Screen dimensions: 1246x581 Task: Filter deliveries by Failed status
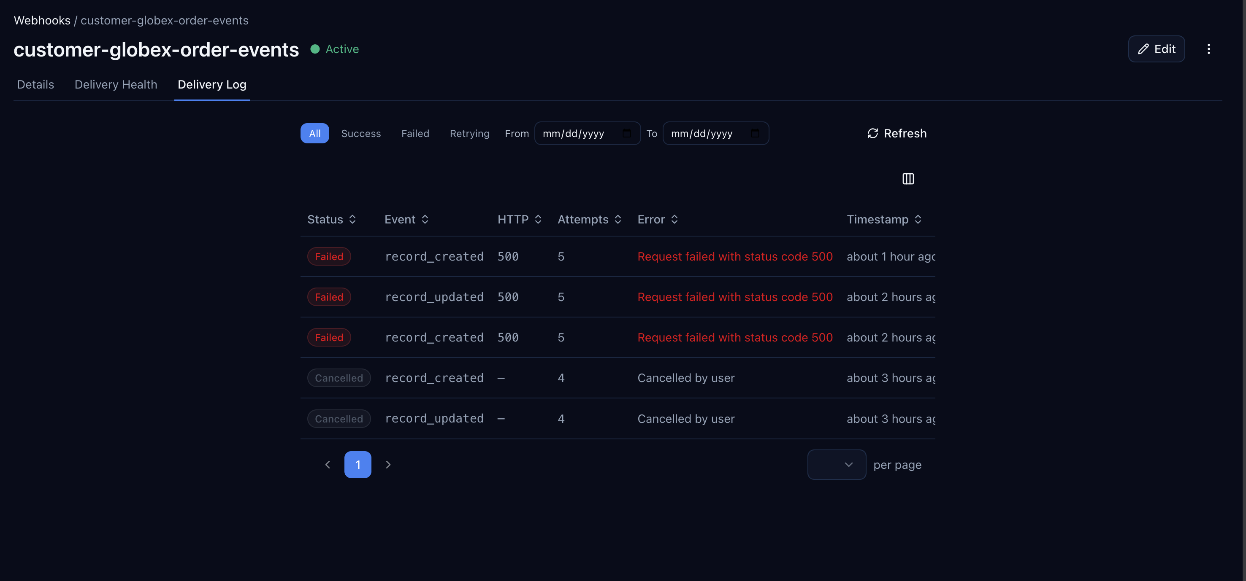[415, 133]
